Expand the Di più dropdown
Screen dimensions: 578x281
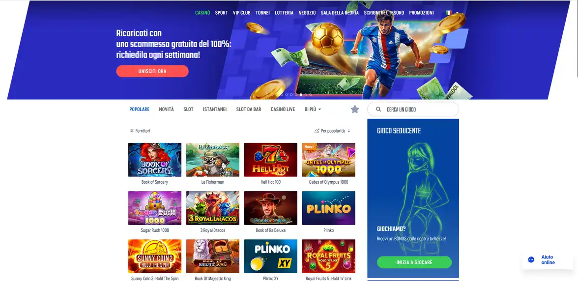click(313, 110)
